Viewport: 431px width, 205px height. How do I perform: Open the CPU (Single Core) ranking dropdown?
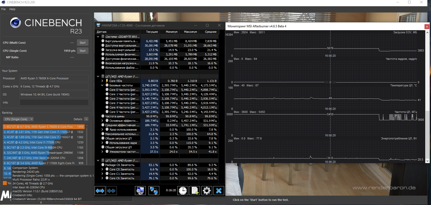pos(18,119)
